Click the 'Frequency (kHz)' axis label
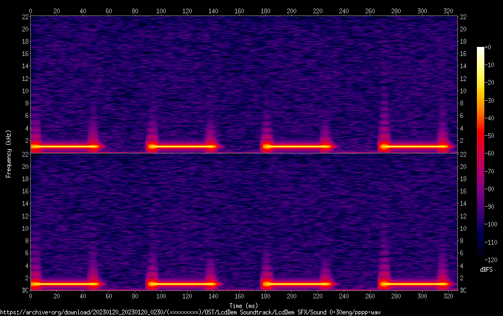The width and height of the screenshot is (503, 316). point(9,153)
